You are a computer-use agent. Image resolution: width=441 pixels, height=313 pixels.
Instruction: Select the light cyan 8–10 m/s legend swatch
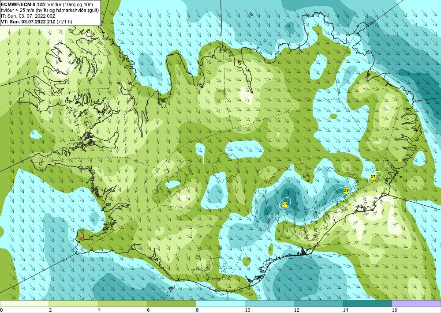[x=220, y=304]
